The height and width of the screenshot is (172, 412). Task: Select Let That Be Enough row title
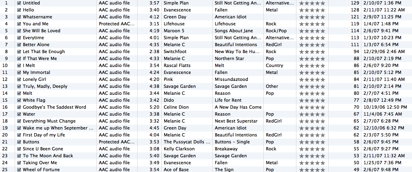click(44, 51)
